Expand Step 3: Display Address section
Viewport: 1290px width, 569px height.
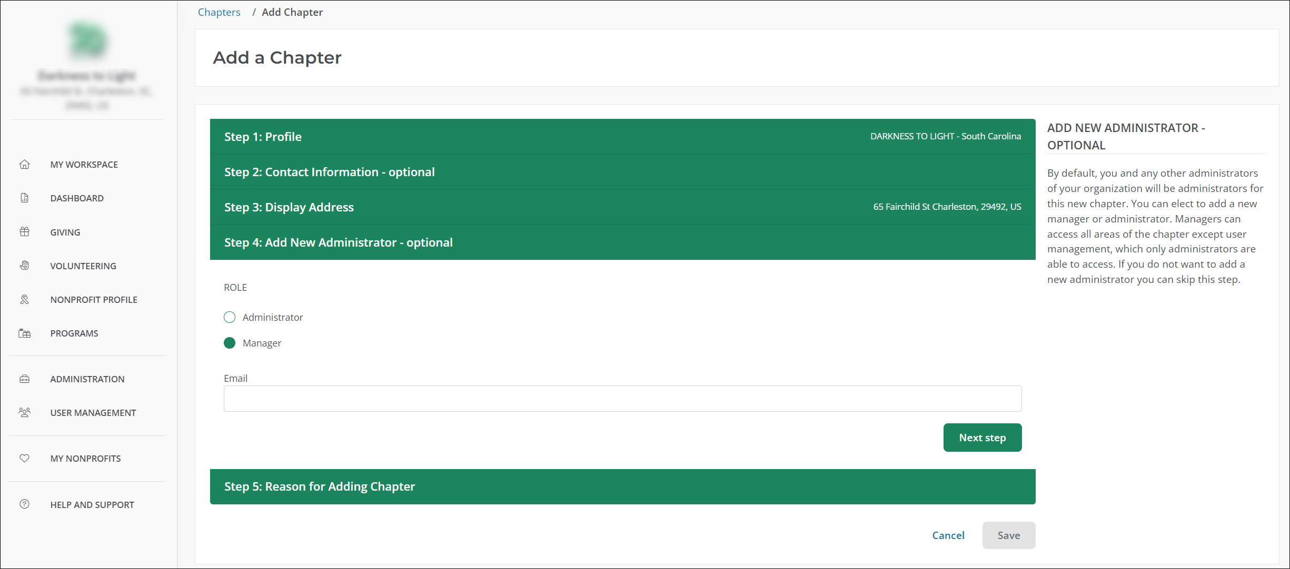622,207
